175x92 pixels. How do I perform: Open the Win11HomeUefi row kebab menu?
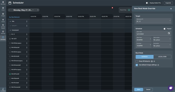tap(27, 87)
